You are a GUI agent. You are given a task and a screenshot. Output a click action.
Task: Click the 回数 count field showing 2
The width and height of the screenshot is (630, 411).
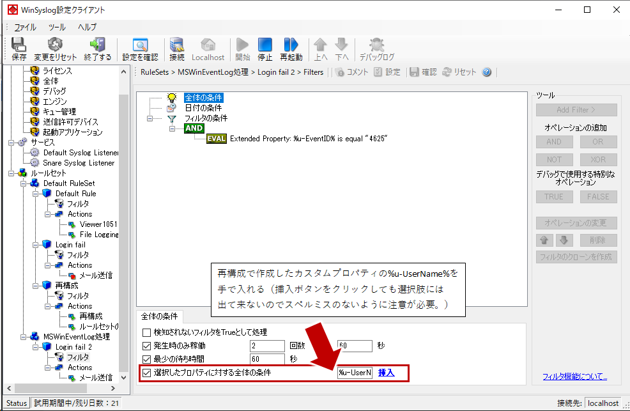point(267,346)
